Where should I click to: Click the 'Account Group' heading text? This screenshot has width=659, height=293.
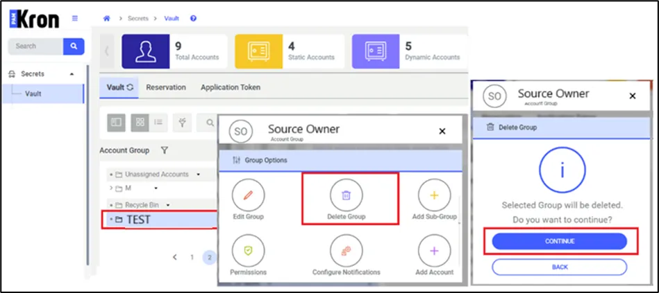124,150
